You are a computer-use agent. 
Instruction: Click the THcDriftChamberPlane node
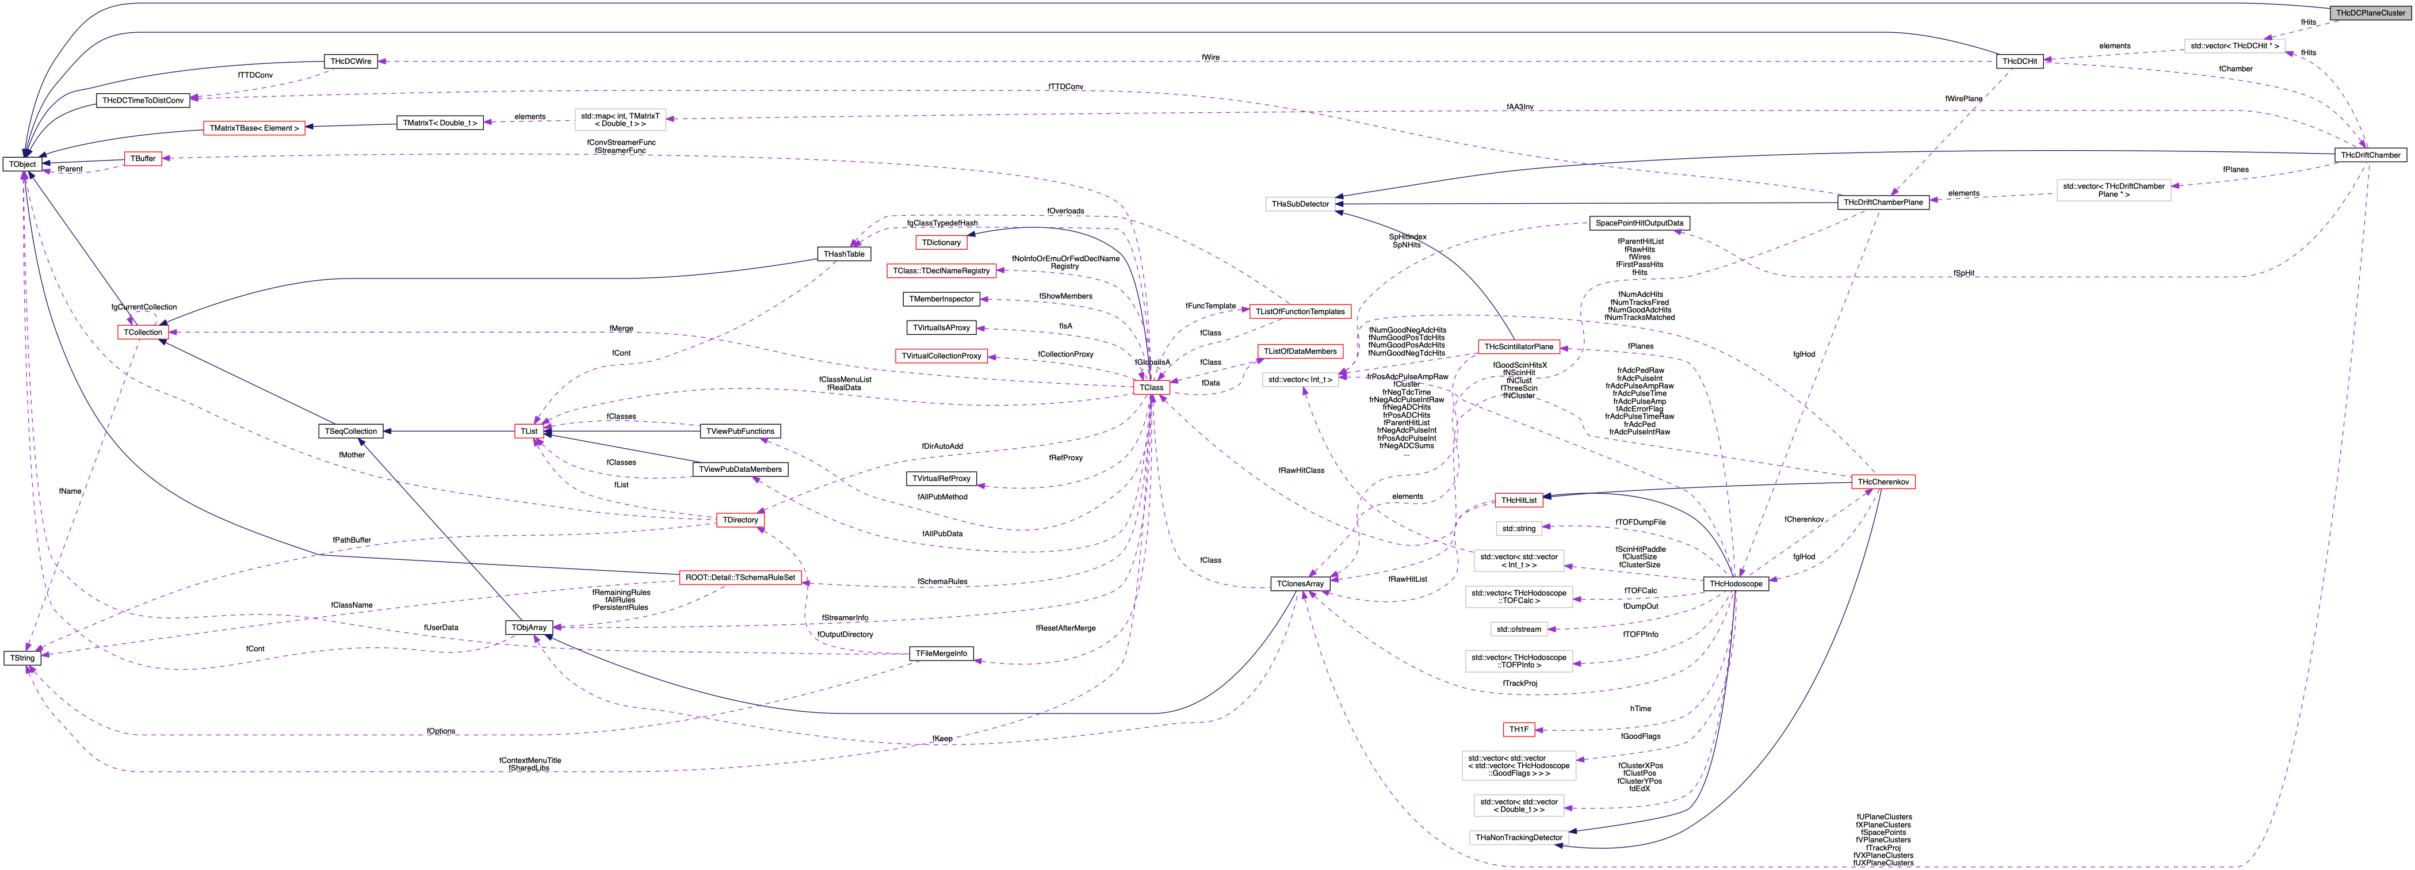[1882, 203]
